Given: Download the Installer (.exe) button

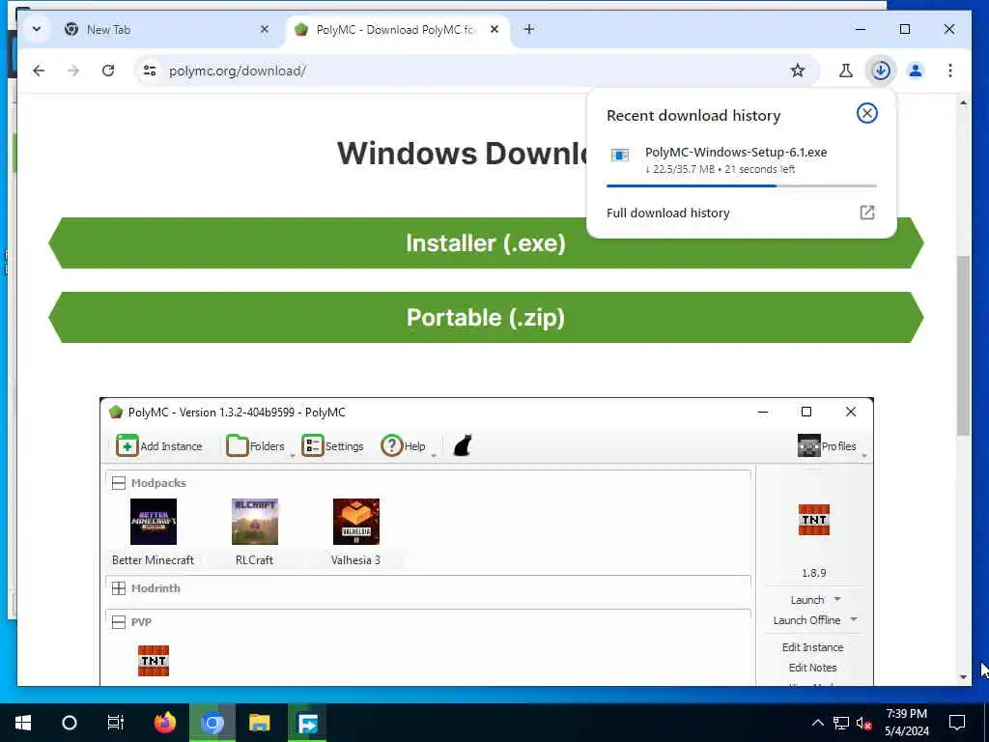Looking at the screenshot, I should pos(486,243).
